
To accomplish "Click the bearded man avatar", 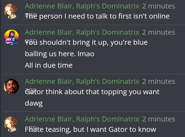I will [x=11, y=87].
